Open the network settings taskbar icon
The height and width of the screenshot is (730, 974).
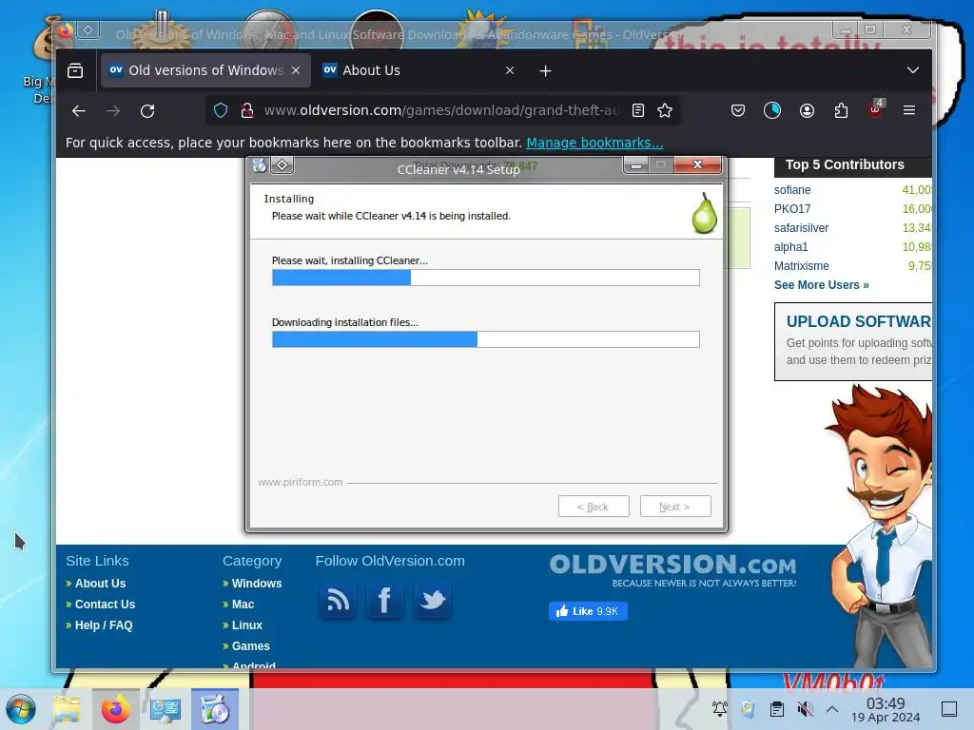(166, 709)
